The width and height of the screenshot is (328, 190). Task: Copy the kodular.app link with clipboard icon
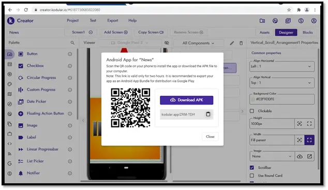pyautogui.click(x=208, y=114)
